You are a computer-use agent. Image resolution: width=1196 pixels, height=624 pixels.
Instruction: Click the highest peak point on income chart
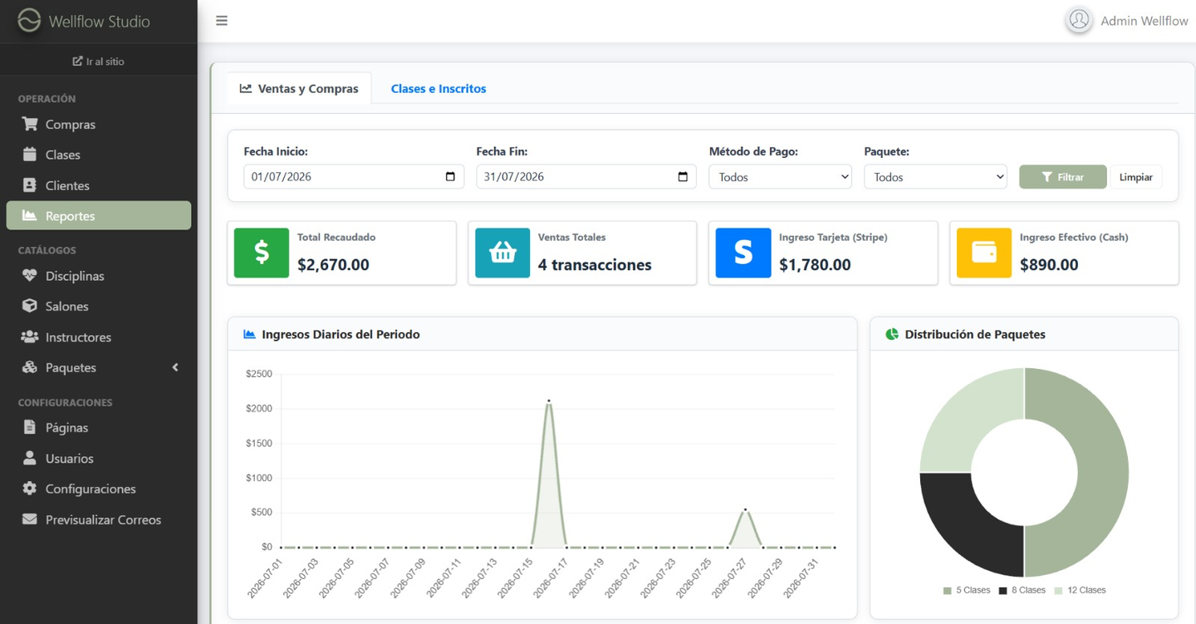(549, 400)
